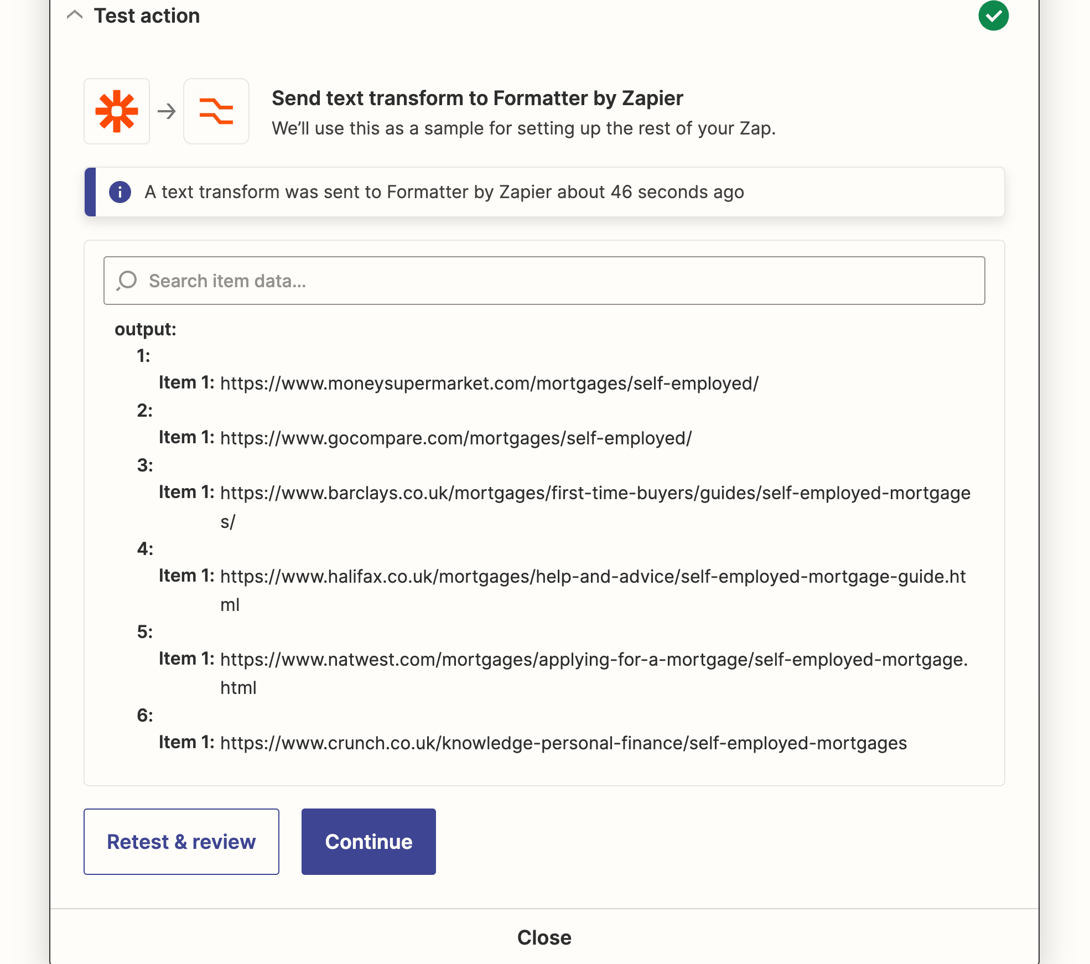Click the magnifier icon in search box
Viewport: 1090px width, 964px height.
pyautogui.click(x=127, y=281)
